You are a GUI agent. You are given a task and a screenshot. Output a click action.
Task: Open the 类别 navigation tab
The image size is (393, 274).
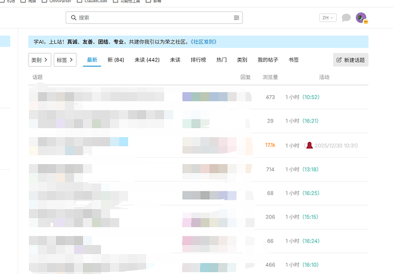coord(242,60)
